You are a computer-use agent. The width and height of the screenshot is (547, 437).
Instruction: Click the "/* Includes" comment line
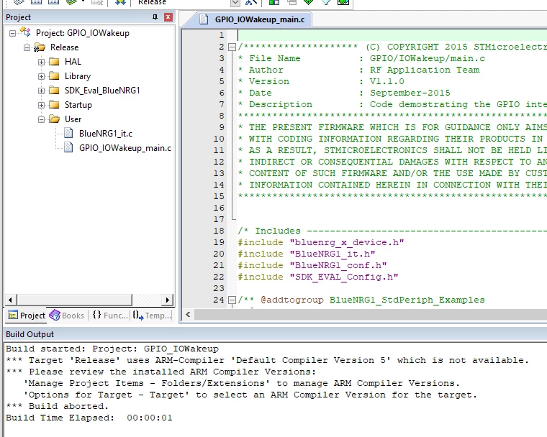tap(392, 231)
